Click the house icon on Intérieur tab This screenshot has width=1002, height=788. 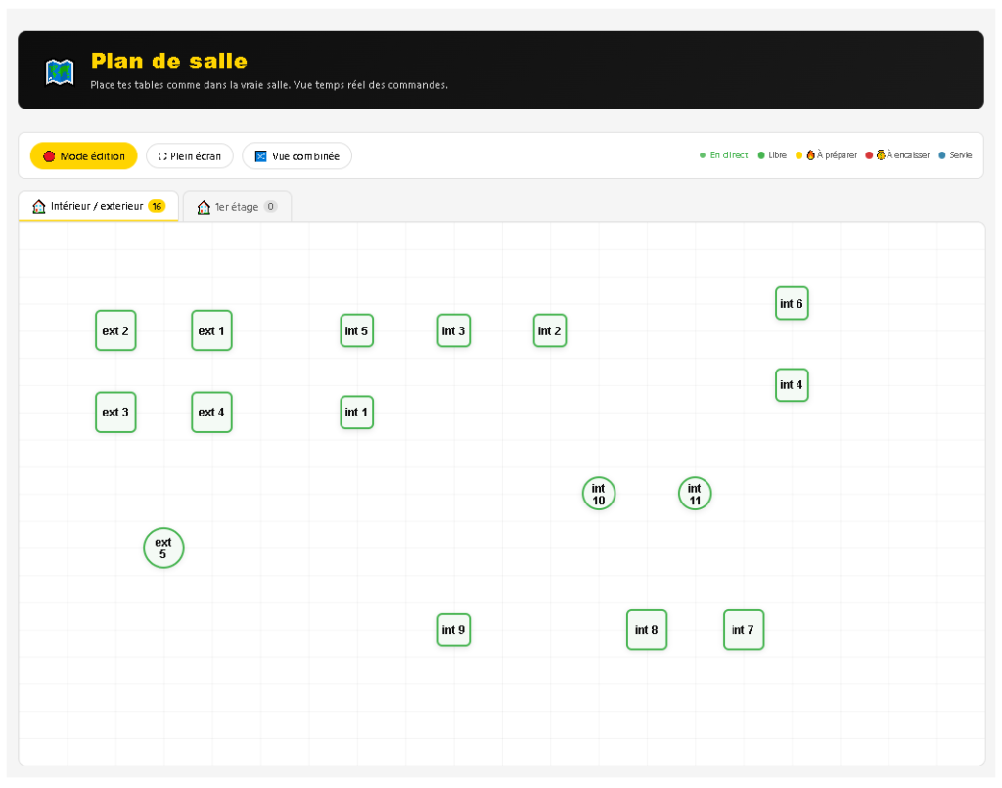(x=39, y=206)
